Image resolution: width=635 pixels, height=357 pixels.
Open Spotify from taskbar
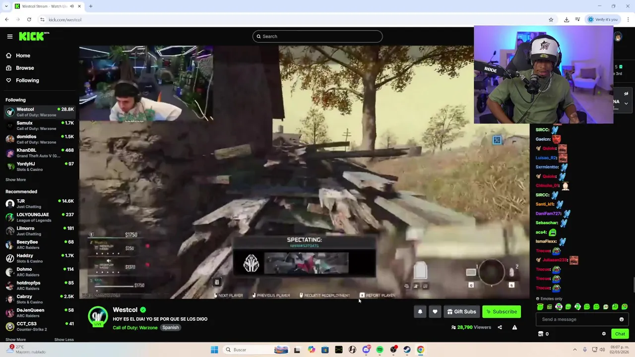[380, 350]
